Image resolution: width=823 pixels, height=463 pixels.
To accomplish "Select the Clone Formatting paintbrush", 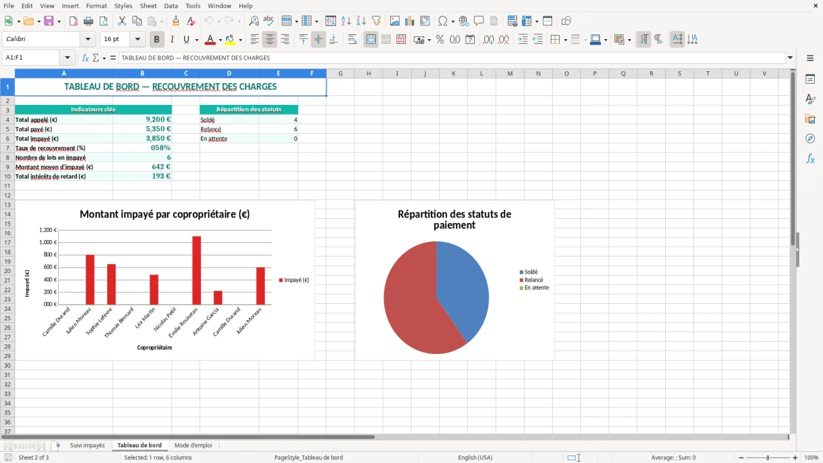I will click(x=176, y=21).
